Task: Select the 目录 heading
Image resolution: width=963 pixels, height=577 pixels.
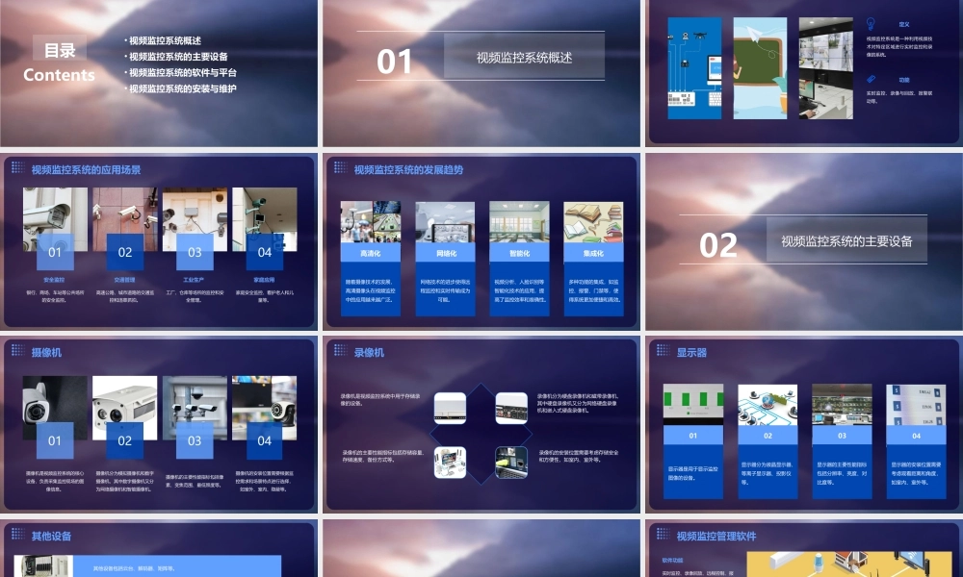Action: (60, 50)
